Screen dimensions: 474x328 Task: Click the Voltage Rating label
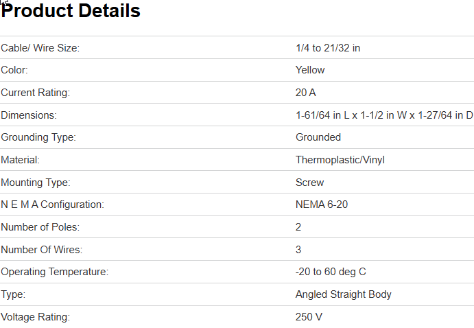36,317
